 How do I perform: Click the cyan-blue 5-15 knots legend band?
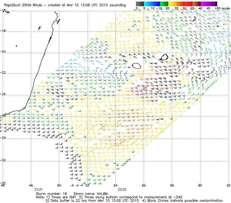[x=152, y=4]
